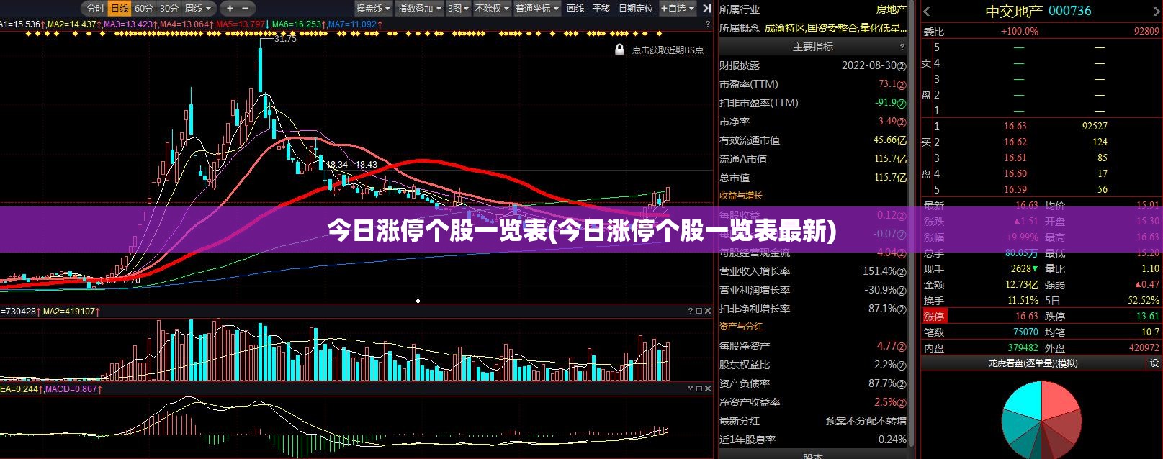
Task: Click 主要指标 section header
Action: pos(813,47)
